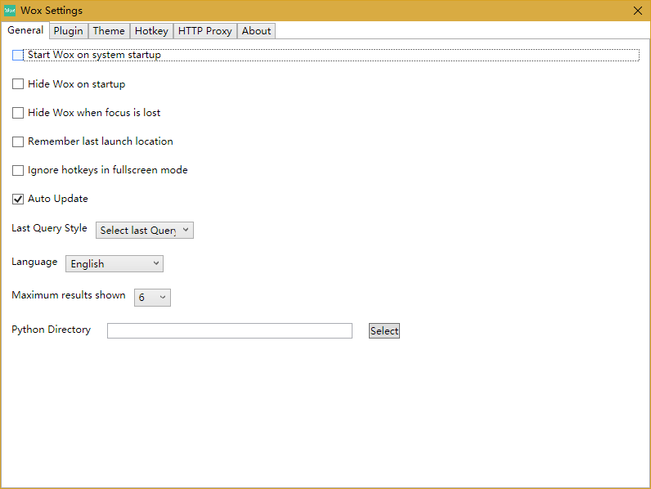
Task: Click the Python Directory label
Action: point(51,330)
